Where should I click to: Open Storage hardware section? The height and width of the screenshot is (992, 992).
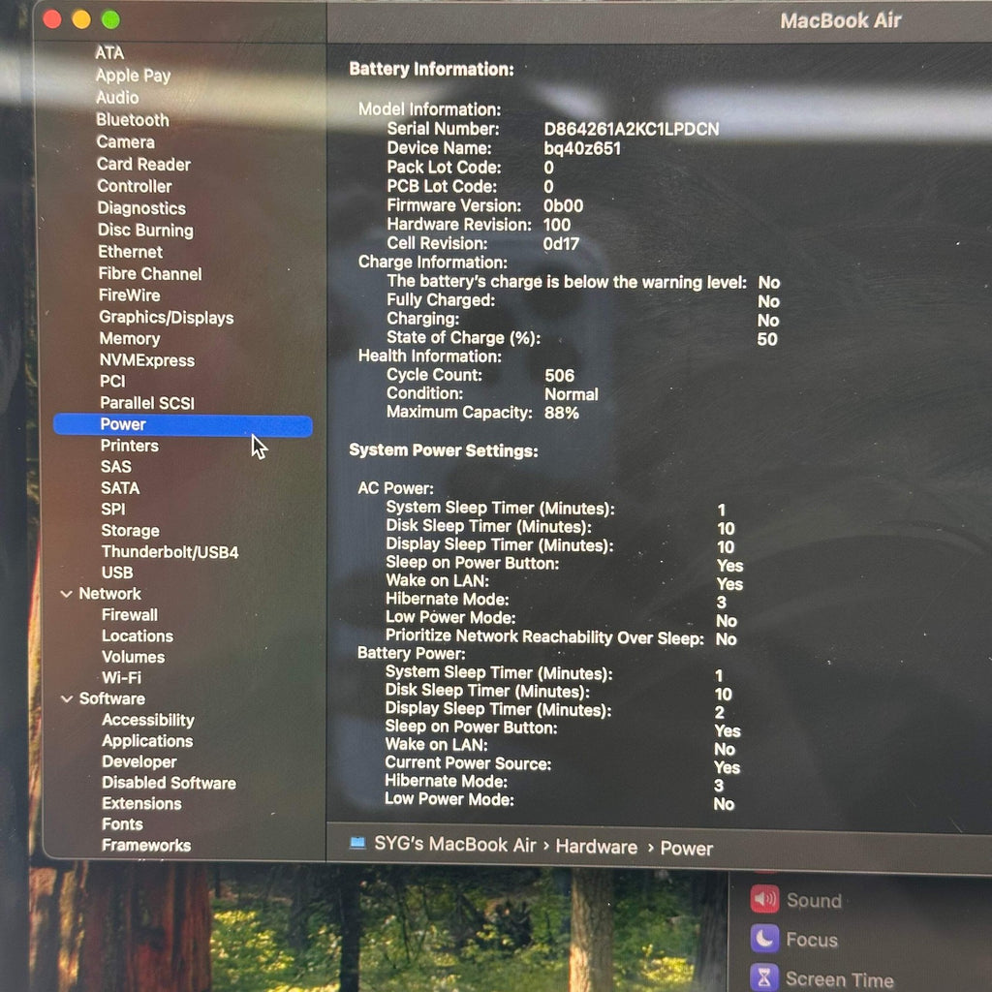coord(131,530)
